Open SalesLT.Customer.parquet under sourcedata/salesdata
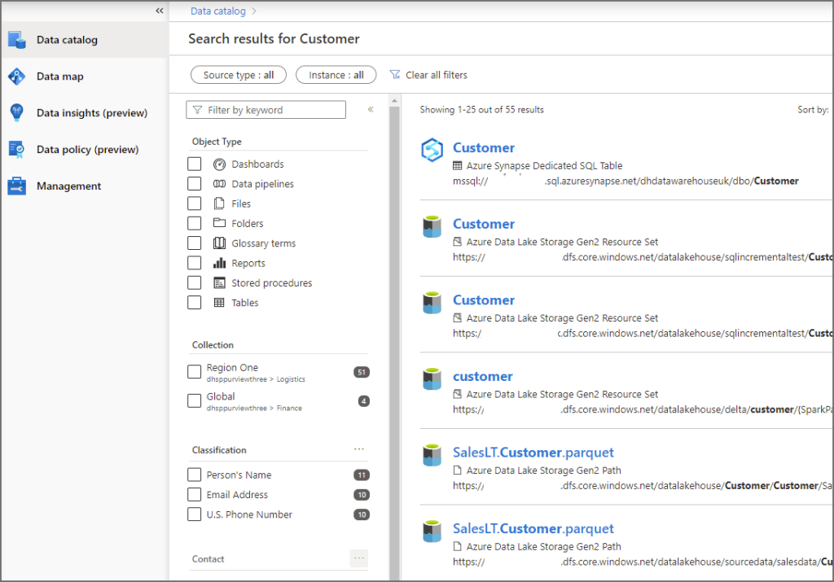This screenshot has width=834, height=582. tap(533, 528)
